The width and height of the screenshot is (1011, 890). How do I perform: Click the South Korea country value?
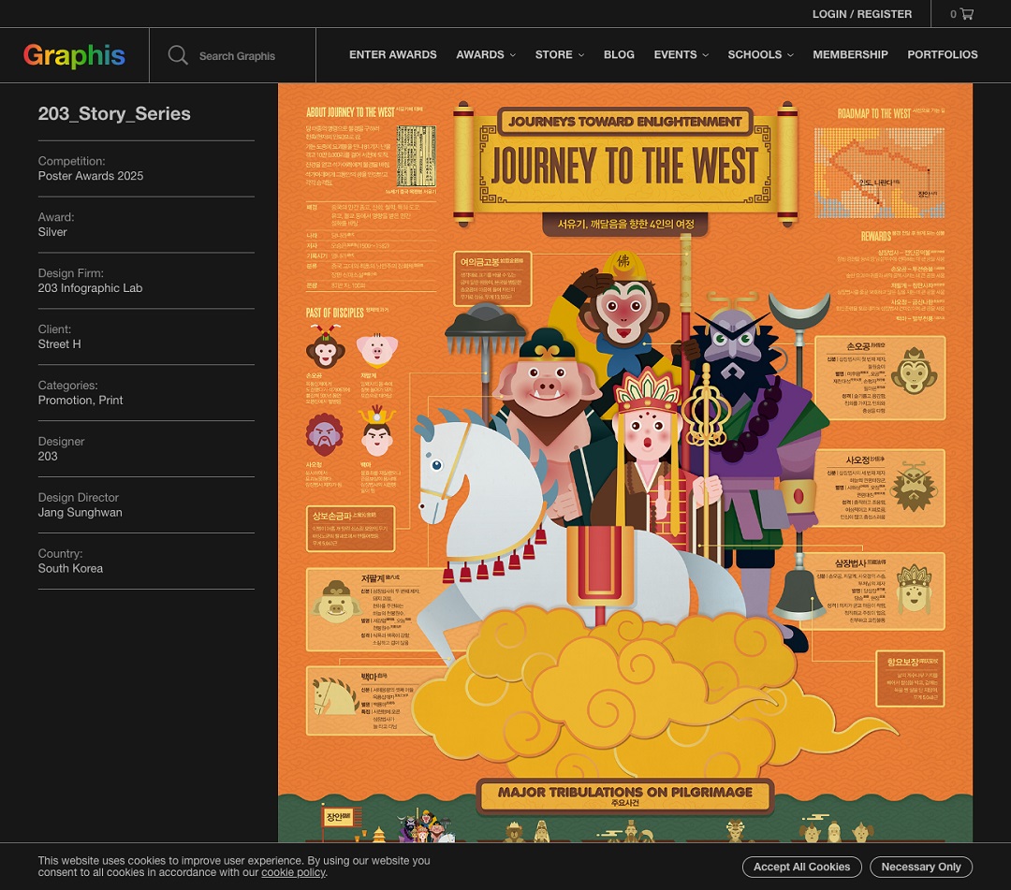[70, 568]
